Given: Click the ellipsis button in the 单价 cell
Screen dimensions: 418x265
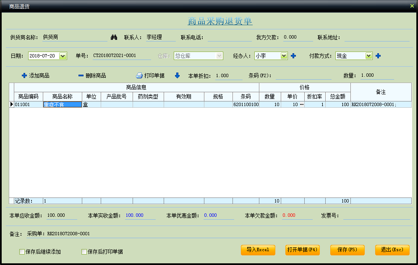Looking at the screenshot, I should (x=301, y=104).
